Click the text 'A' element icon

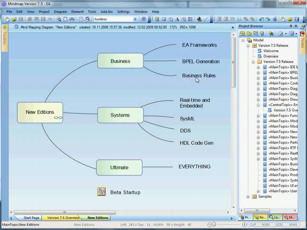point(177,19)
